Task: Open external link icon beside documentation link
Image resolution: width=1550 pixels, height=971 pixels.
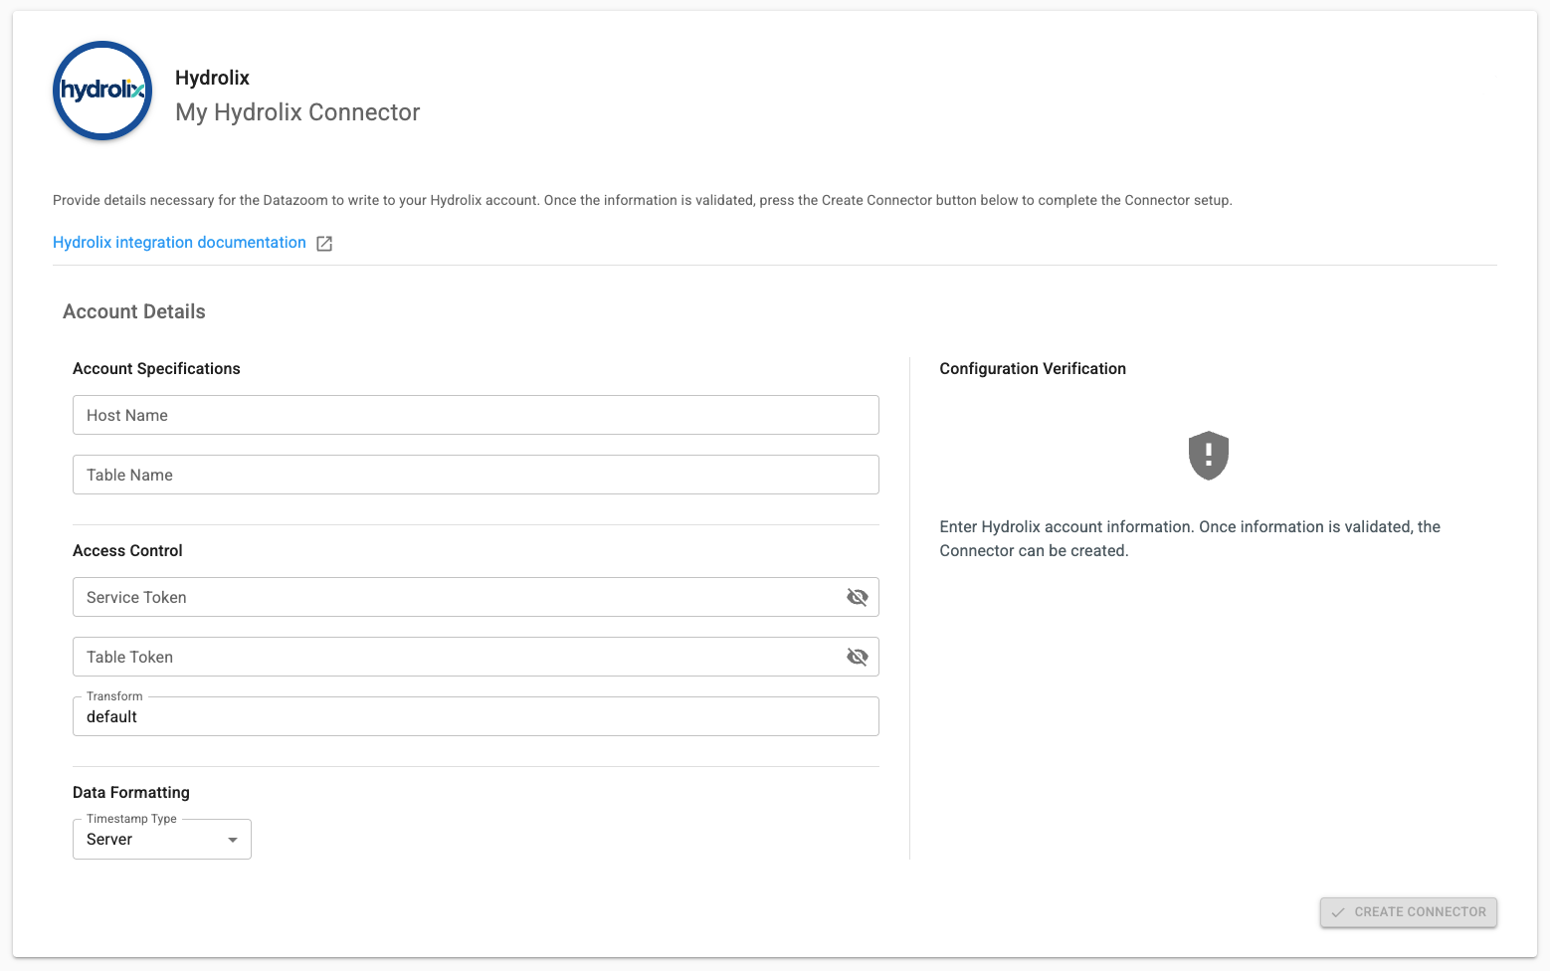Action: tap(324, 244)
